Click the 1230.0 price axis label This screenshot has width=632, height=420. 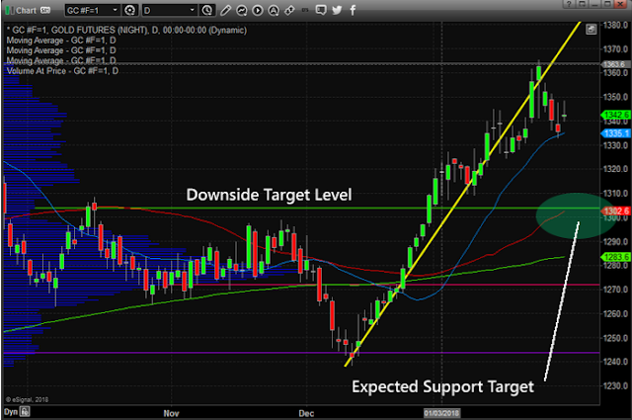[x=615, y=385]
